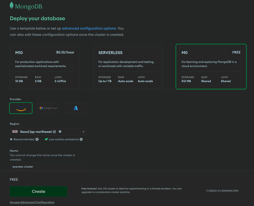
Task: Click I'll deploy my database later
Action: tap(222, 190)
